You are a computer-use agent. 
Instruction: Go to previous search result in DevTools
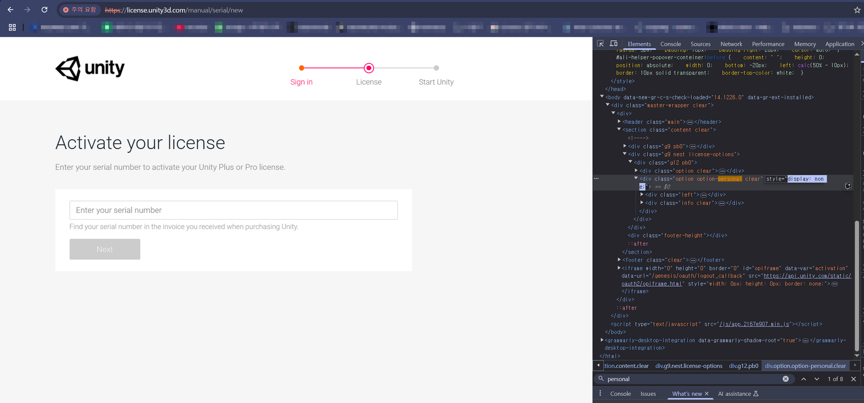[x=803, y=379]
